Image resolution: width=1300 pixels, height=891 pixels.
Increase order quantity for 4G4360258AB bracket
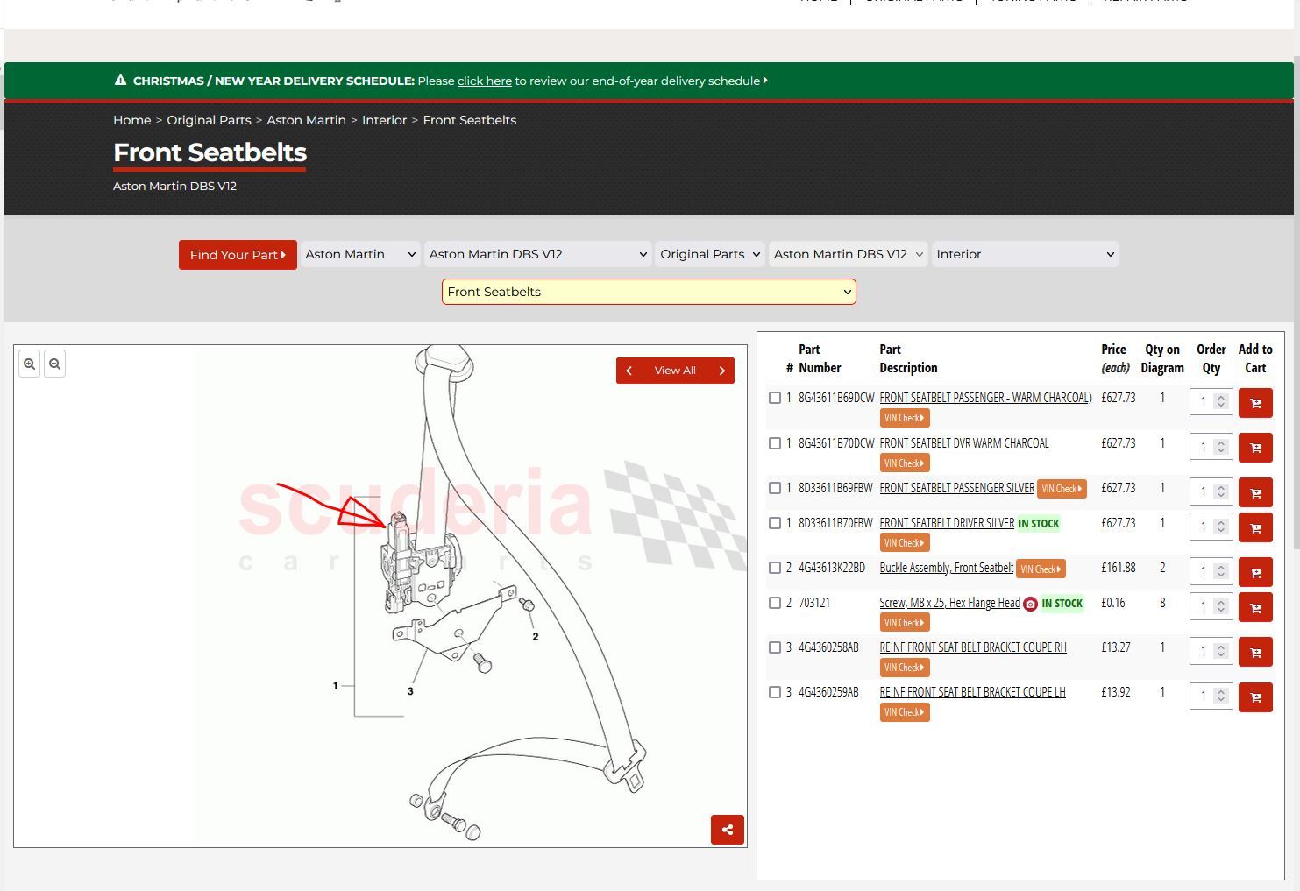[1220, 647]
